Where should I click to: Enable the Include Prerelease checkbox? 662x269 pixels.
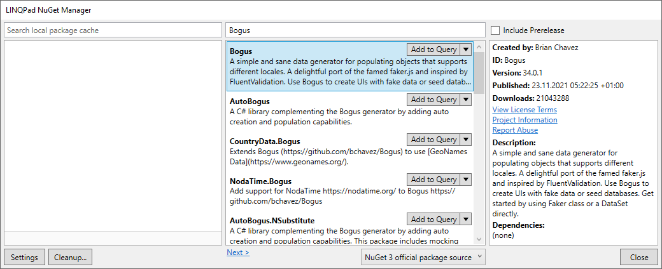pos(495,30)
